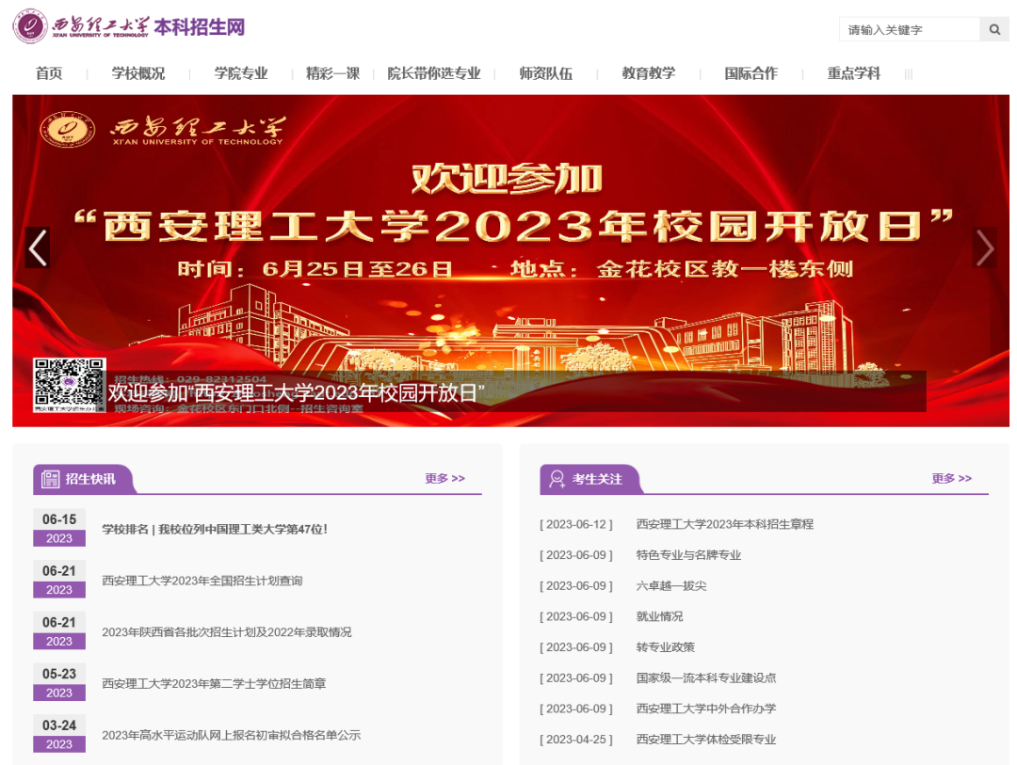Click the campus open day banner caption
This screenshot has height=765, width=1017.
coord(297,392)
